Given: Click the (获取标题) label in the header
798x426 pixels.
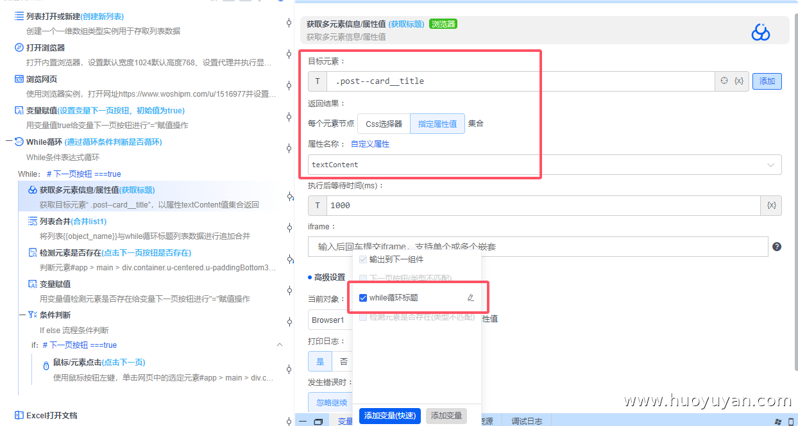Looking at the screenshot, I should coord(407,24).
